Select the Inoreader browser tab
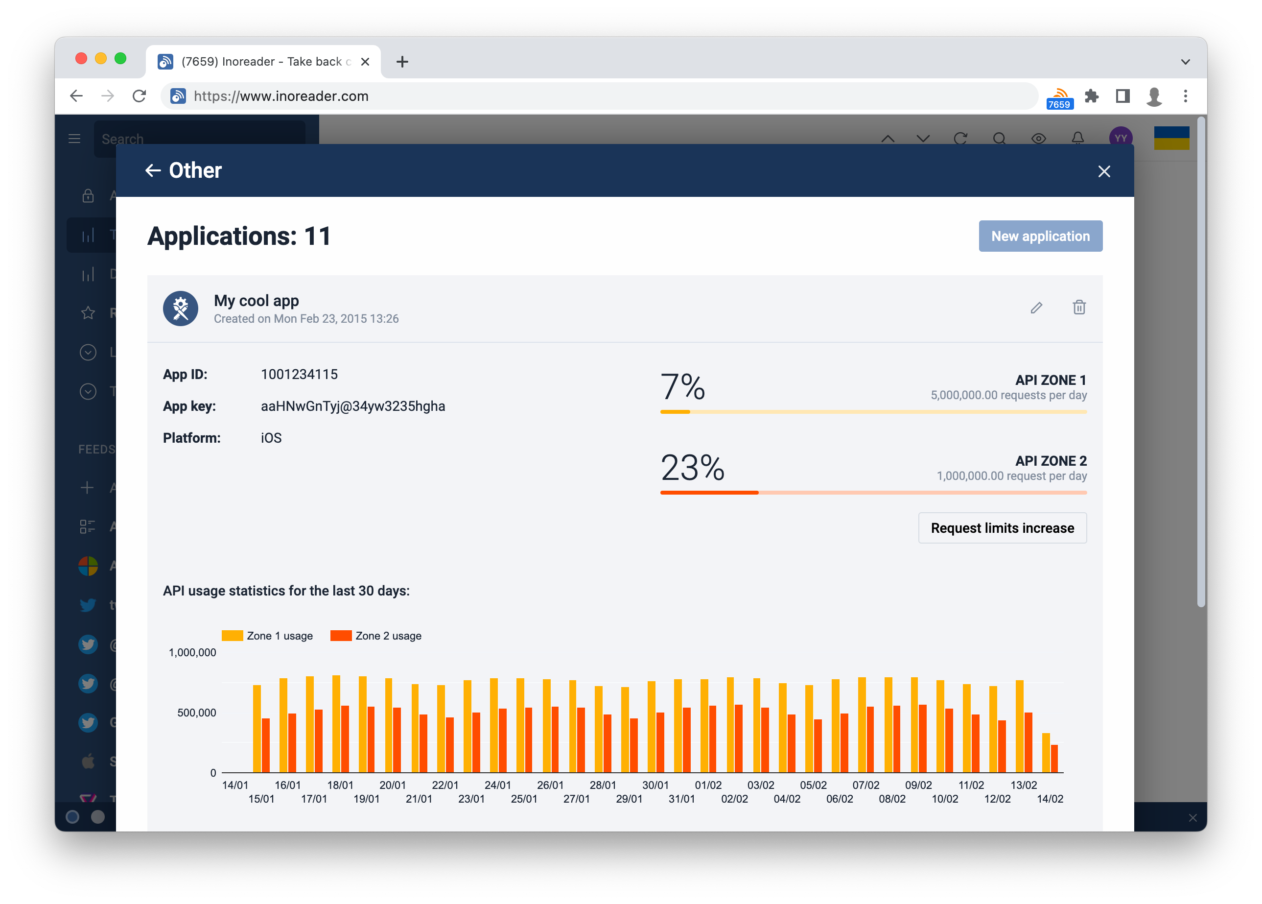This screenshot has width=1262, height=904. click(x=261, y=62)
